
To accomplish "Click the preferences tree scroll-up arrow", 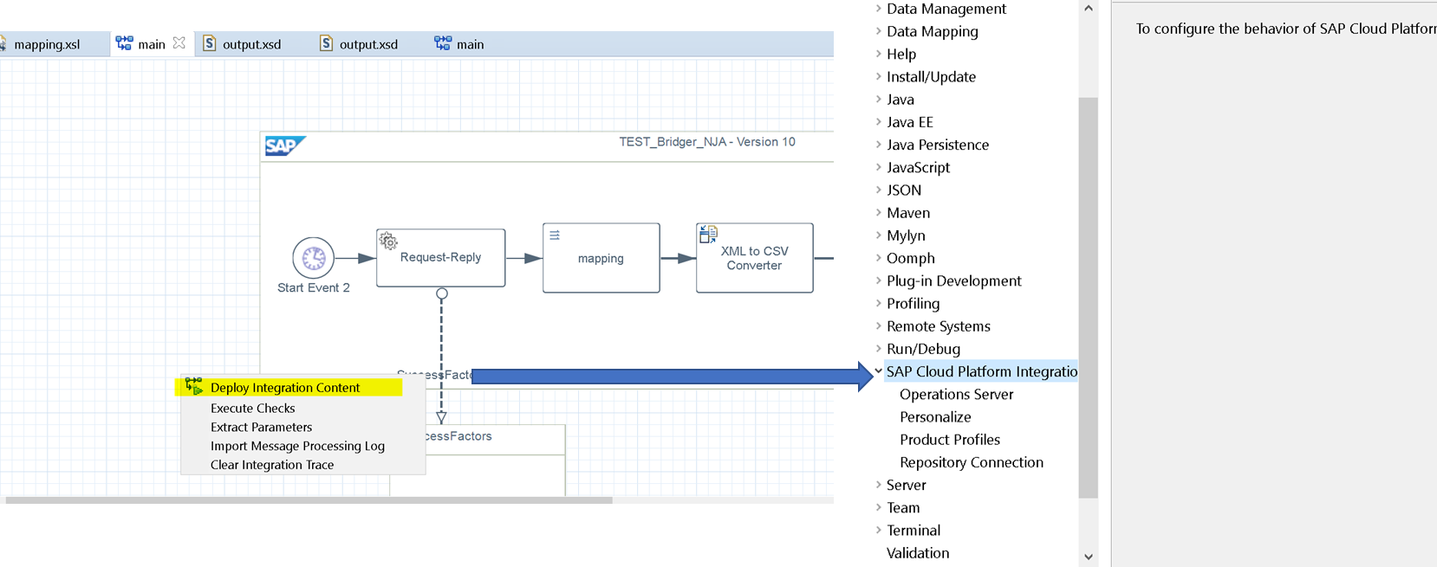I will pyautogui.click(x=1089, y=9).
